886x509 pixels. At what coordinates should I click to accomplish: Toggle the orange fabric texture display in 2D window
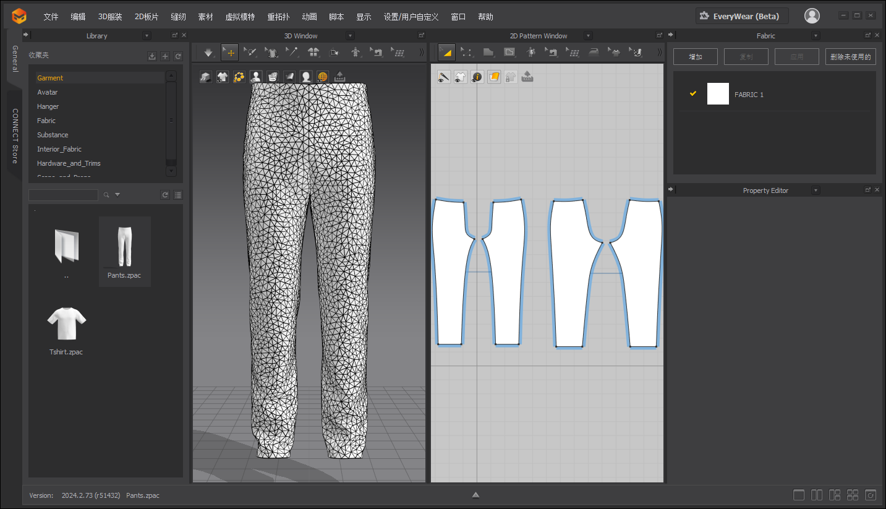tap(494, 77)
